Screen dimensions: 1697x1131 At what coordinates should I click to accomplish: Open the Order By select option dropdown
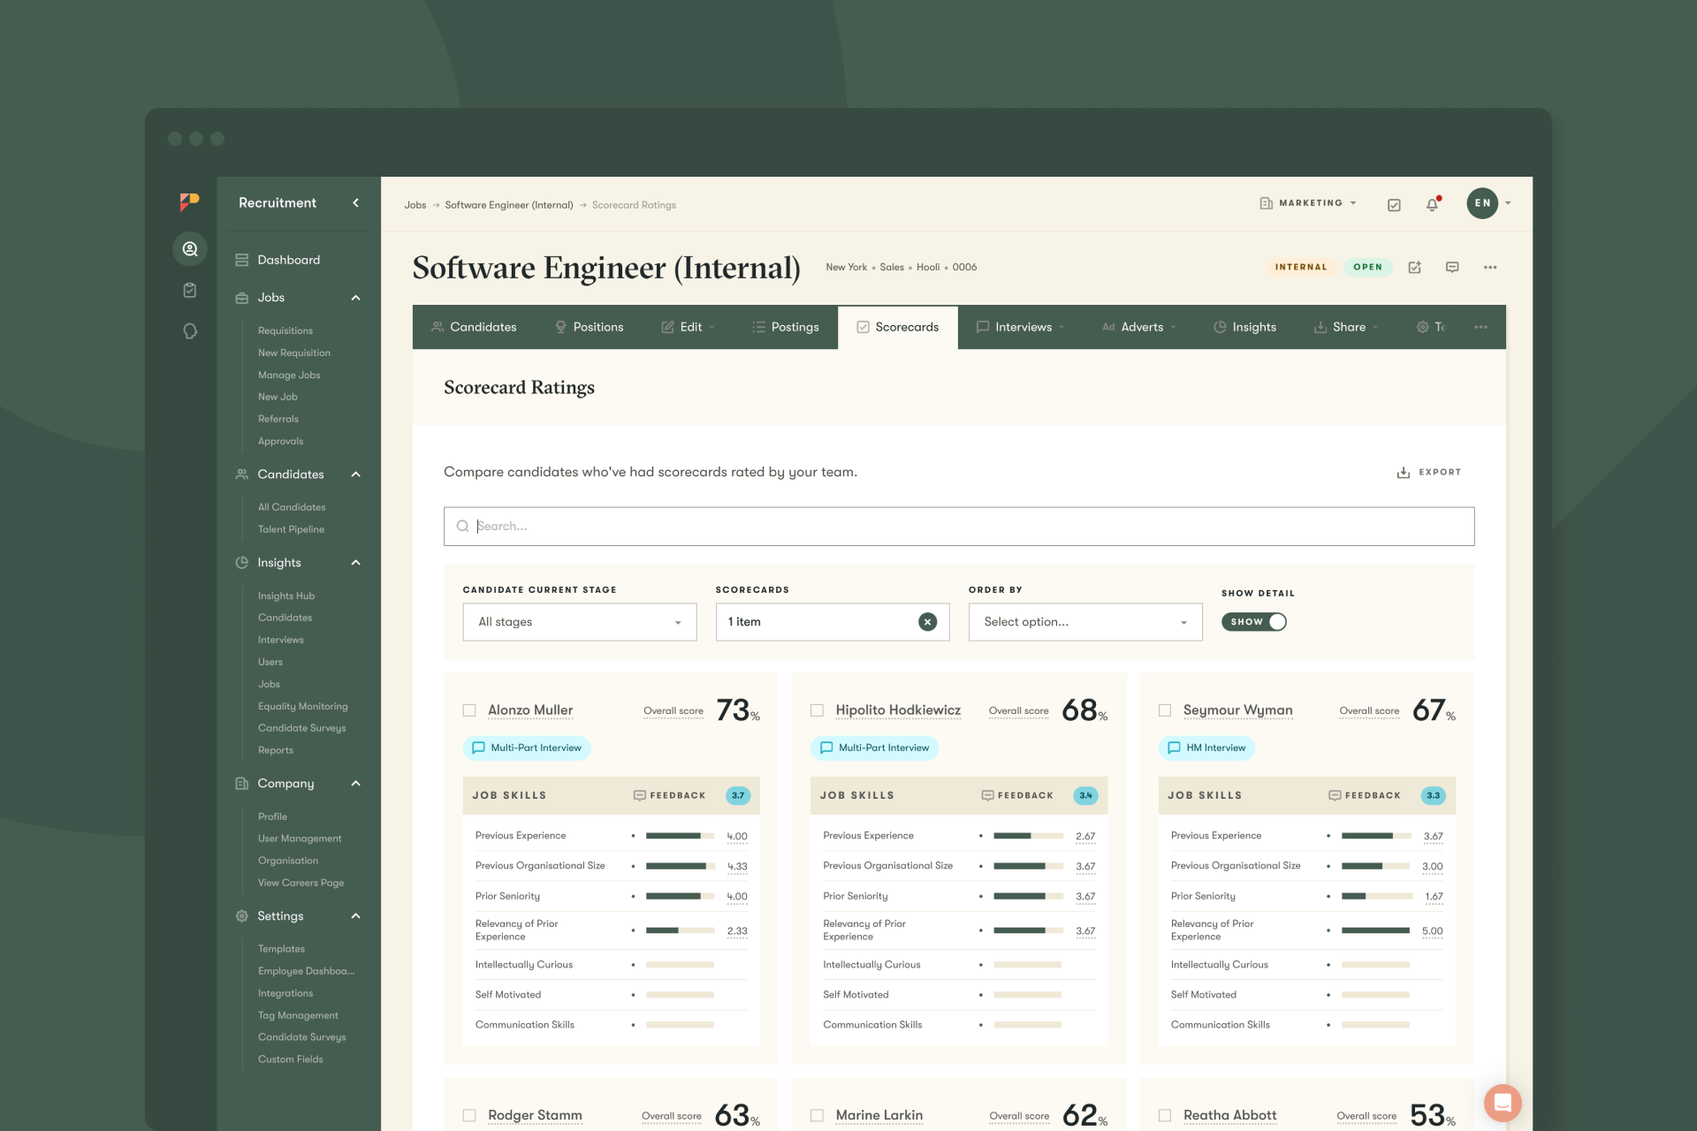click(1085, 622)
